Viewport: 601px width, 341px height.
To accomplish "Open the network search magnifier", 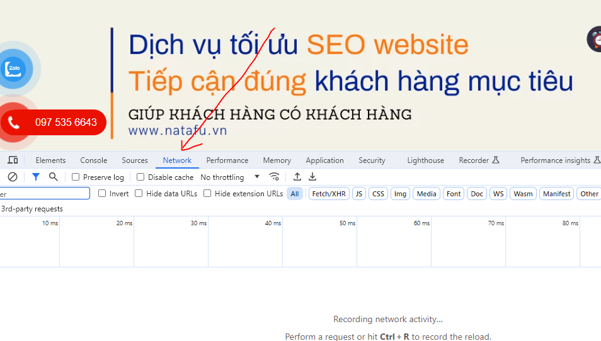I will click(x=54, y=177).
